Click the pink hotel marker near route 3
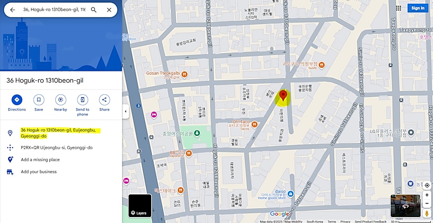 coord(154,114)
